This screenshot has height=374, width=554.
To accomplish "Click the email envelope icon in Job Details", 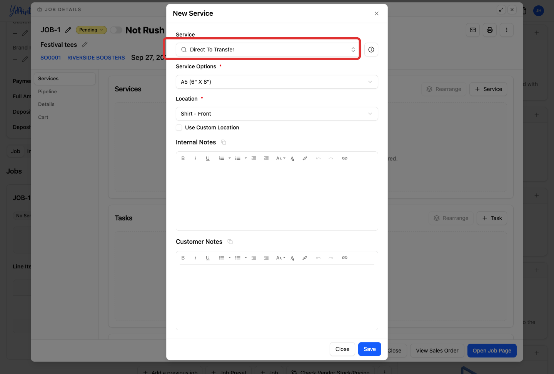I will (473, 30).
